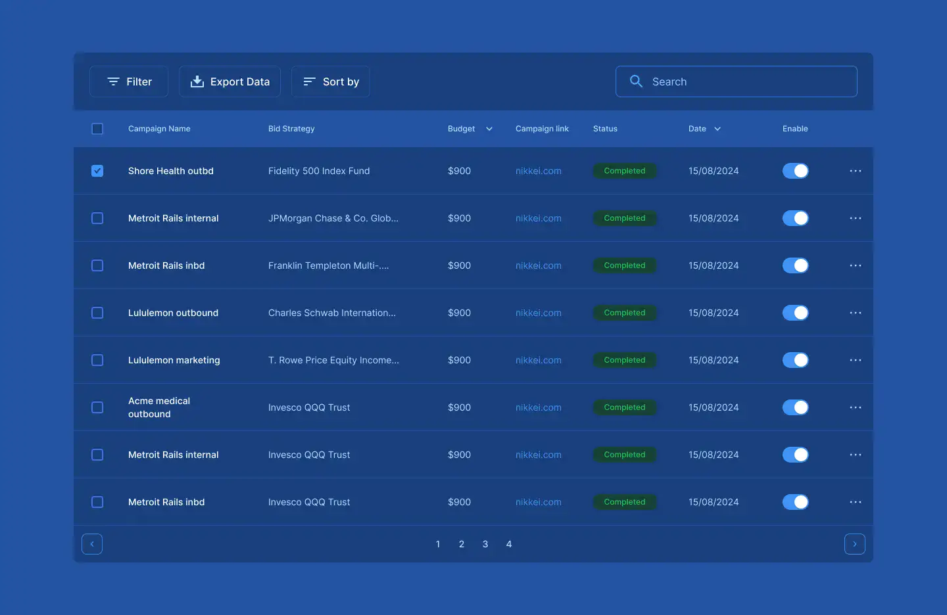Open three-dot menu for JPMorgan Chase row
Image resolution: width=947 pixels, height=615 pixels.
coord(855,218)
